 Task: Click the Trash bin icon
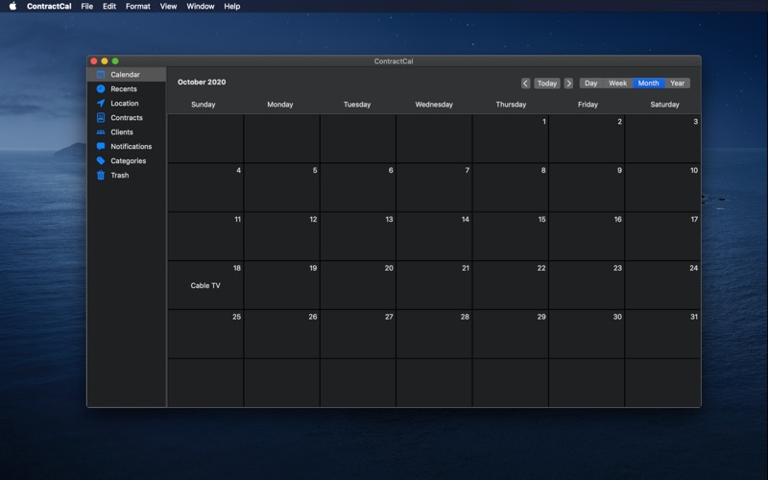tap(101, 175)
